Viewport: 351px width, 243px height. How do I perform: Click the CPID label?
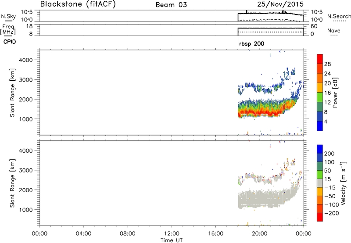click(10, 42)
